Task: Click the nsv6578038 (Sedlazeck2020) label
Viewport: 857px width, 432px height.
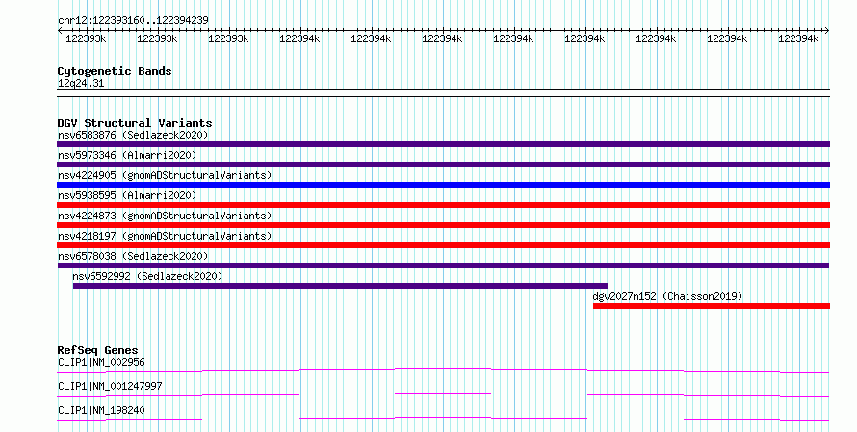Action: coord(133,256)
